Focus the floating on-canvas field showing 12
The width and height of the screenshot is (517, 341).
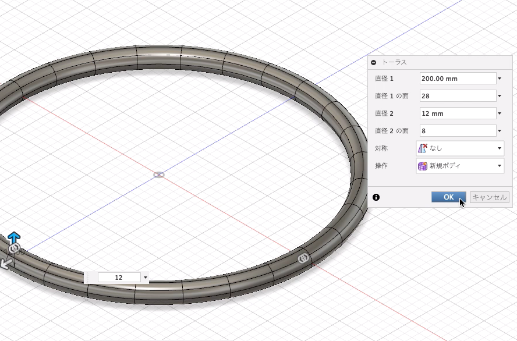(x=119, y=278)
